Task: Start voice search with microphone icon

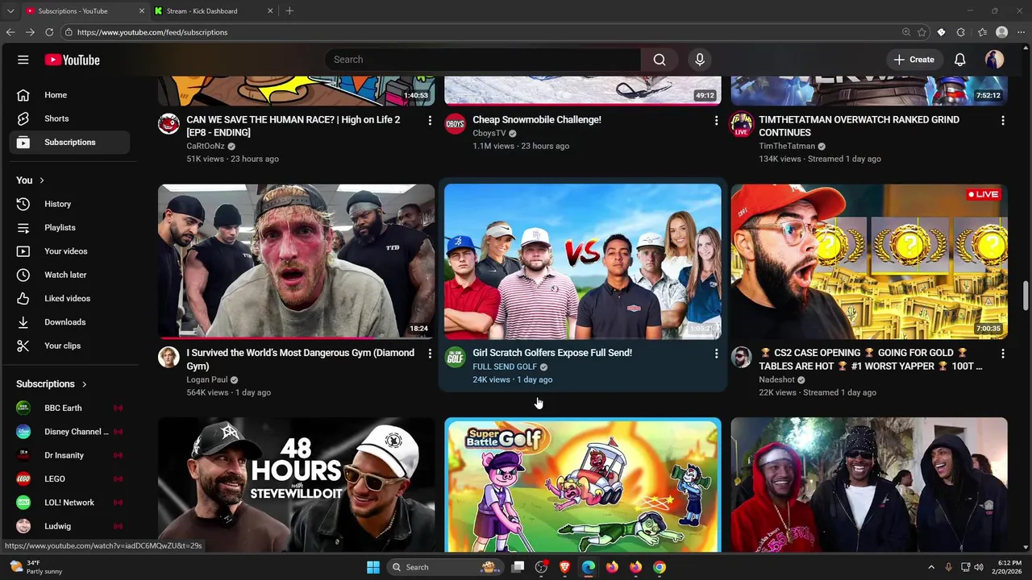Action: point(700,60)
